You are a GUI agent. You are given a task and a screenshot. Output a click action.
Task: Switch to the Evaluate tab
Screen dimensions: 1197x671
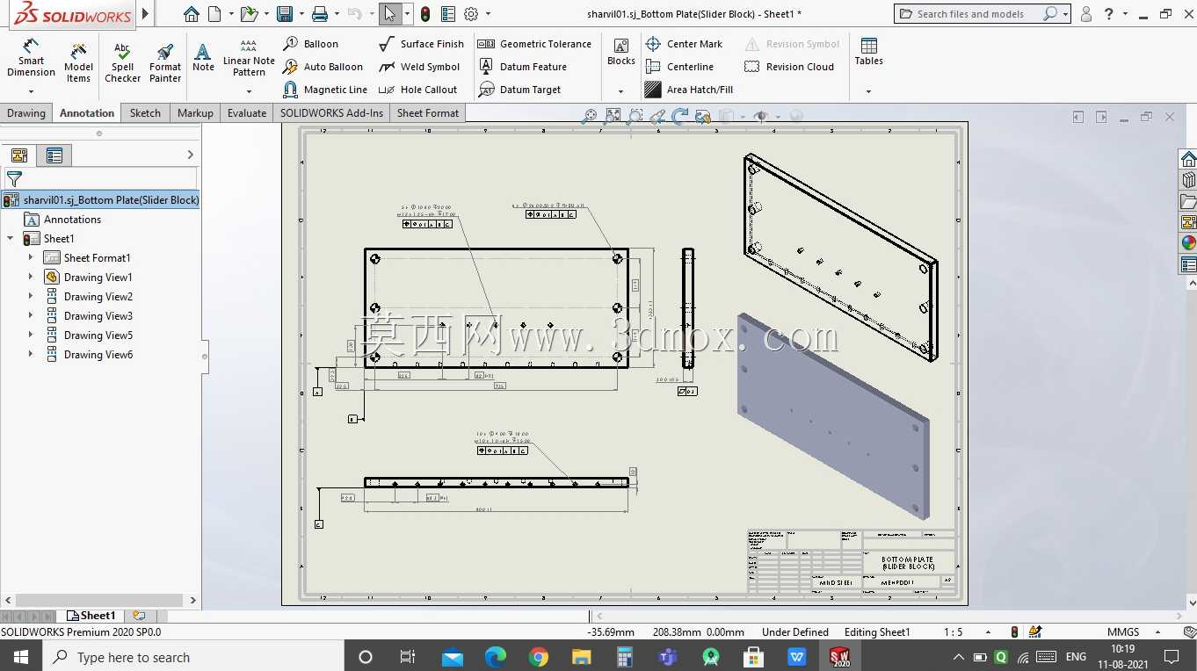(247, 113)
